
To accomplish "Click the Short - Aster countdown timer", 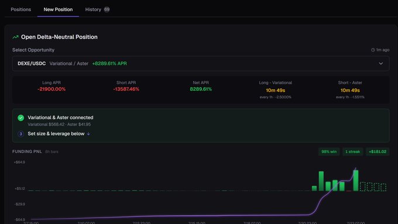I will coord(350,90).
